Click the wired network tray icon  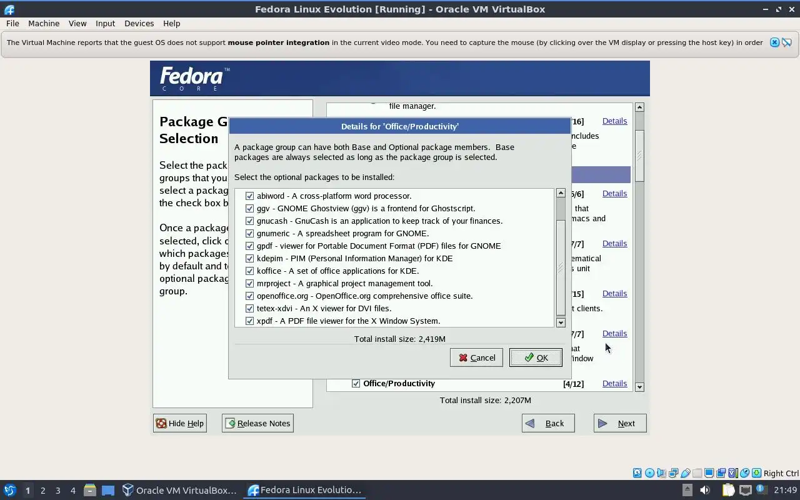pyautogui.click(x=746, y=490)
